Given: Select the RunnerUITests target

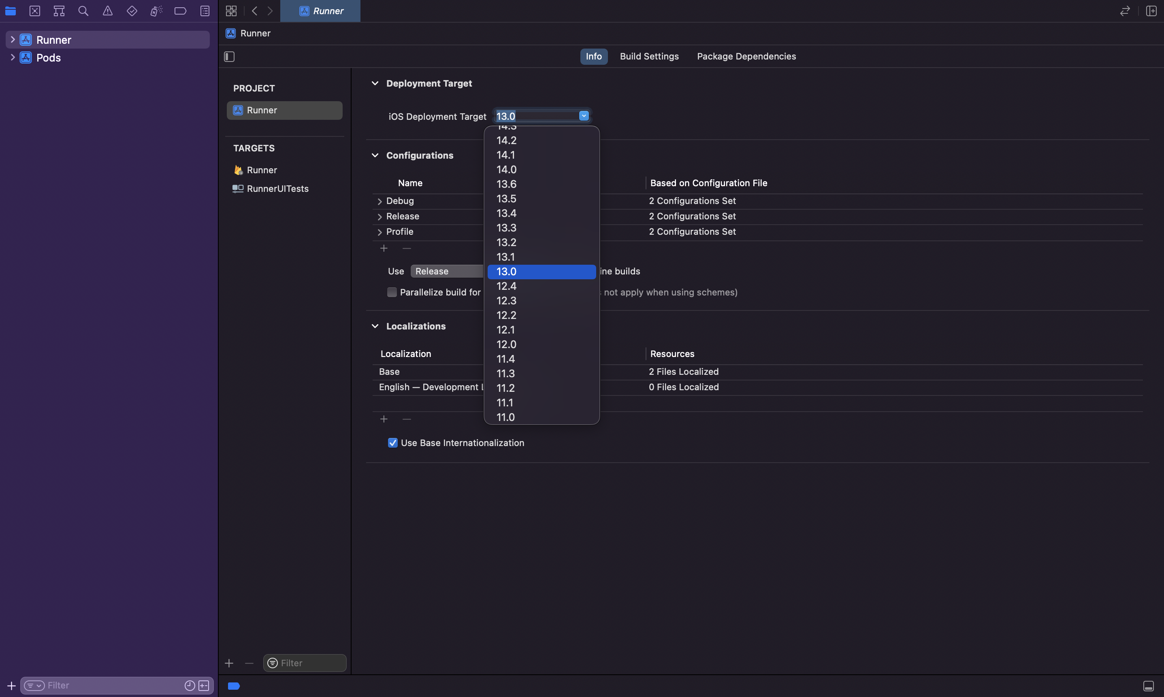Looking at the screenshot, I should pyautogui.click(x=277, y=189).
